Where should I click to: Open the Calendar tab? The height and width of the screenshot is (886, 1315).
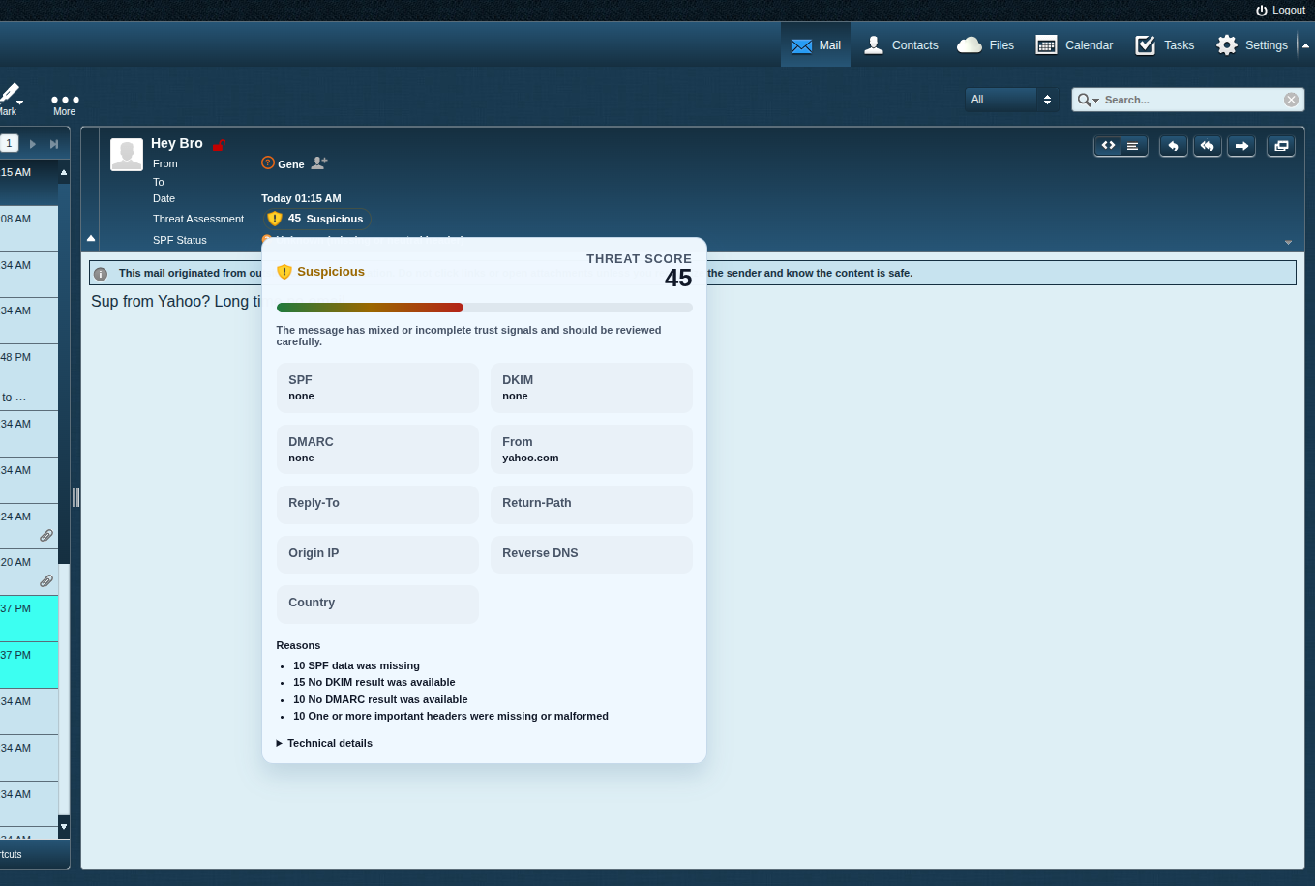click(x=1074, y=45)
